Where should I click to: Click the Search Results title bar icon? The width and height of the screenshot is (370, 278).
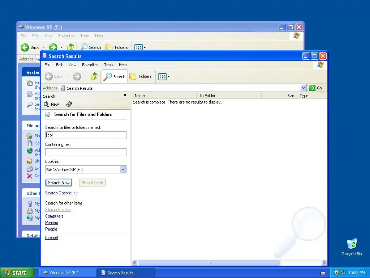coord(44,56)
